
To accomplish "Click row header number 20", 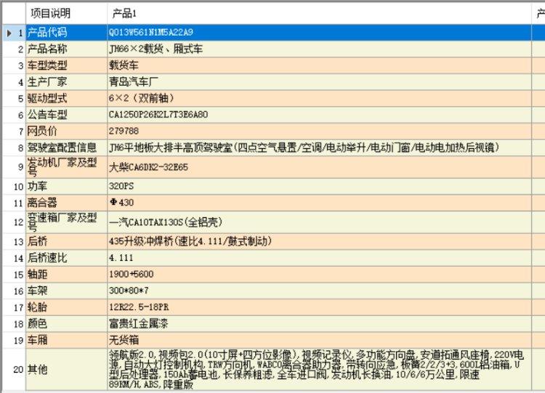I will (14, 369).
